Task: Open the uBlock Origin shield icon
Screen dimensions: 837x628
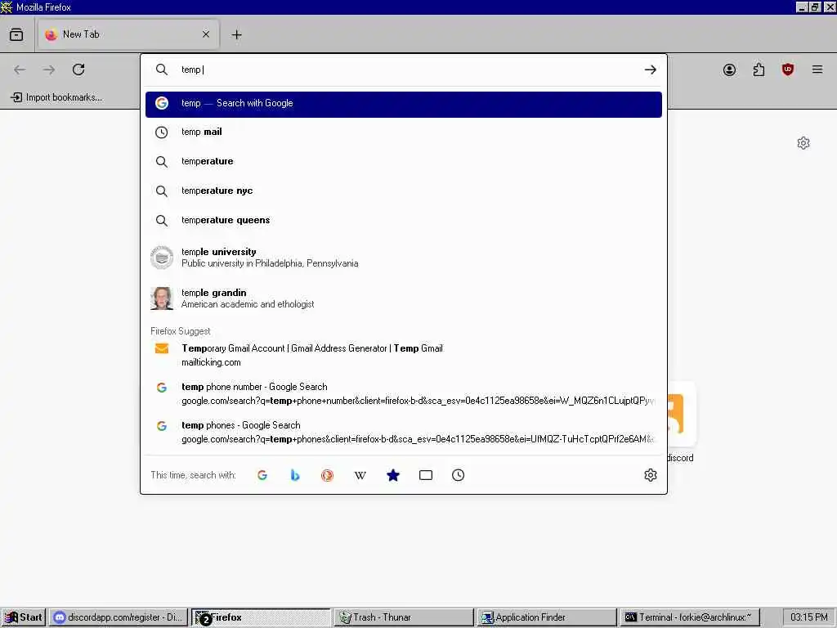Action: tap(788, 70)
